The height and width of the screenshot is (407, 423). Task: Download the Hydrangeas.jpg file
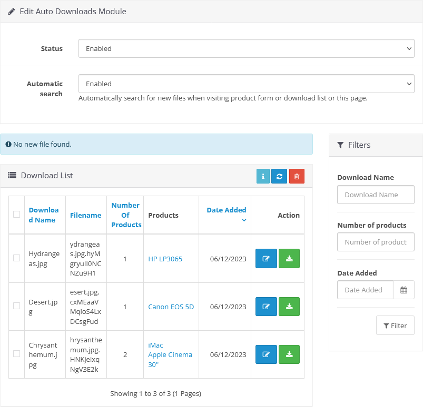[x=289, y=258]
